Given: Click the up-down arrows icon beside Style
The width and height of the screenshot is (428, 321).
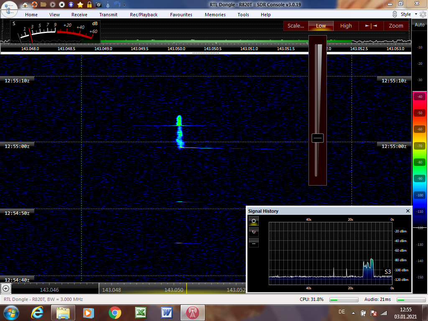Looking at the screenshot, I should pos(395,14).
